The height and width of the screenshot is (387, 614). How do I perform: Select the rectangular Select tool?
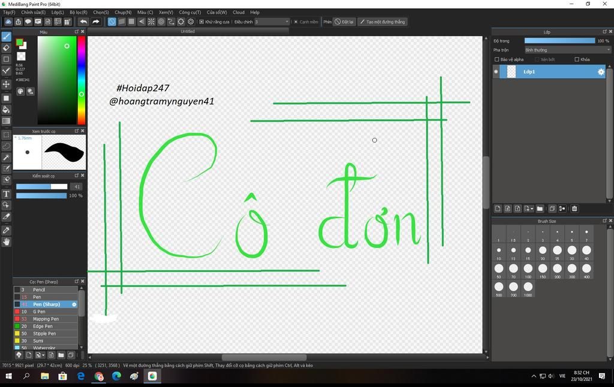[x=6, y=135]
